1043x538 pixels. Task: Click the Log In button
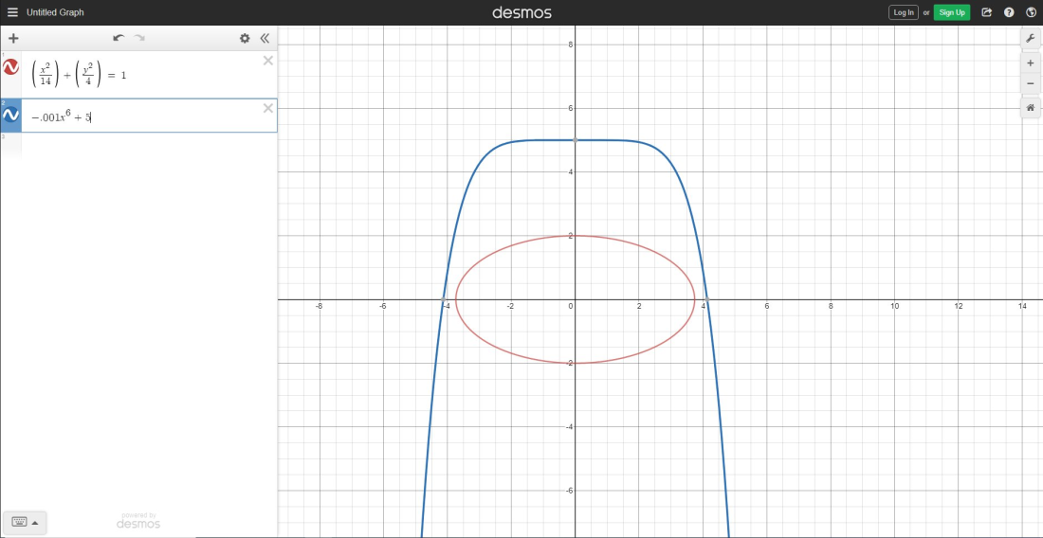tap(904, 12)
